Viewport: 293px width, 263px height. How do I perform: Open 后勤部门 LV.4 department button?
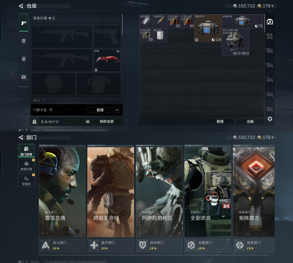pos(208,245)
